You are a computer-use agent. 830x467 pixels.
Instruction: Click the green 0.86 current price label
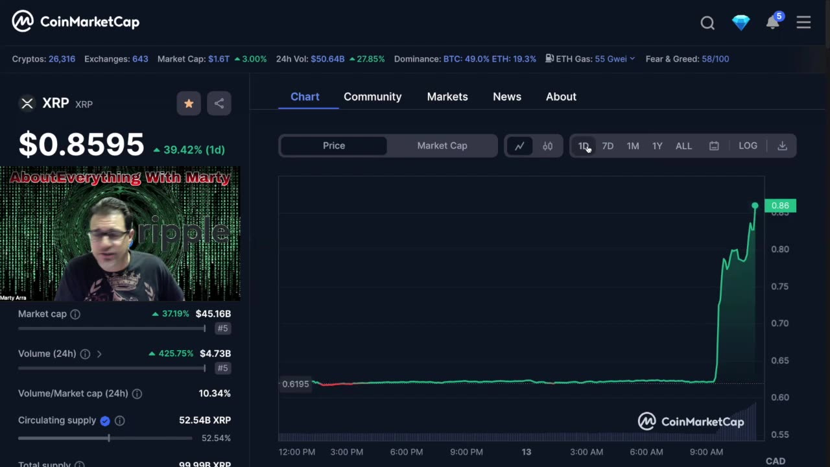780,206
